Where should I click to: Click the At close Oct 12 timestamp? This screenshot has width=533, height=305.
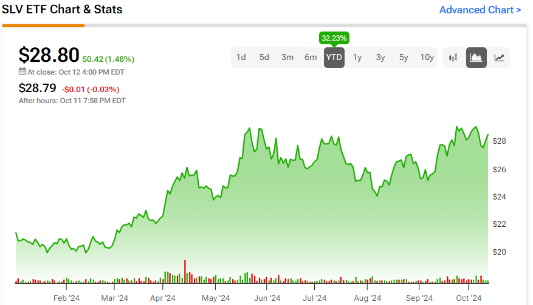(x=76, y=72)
